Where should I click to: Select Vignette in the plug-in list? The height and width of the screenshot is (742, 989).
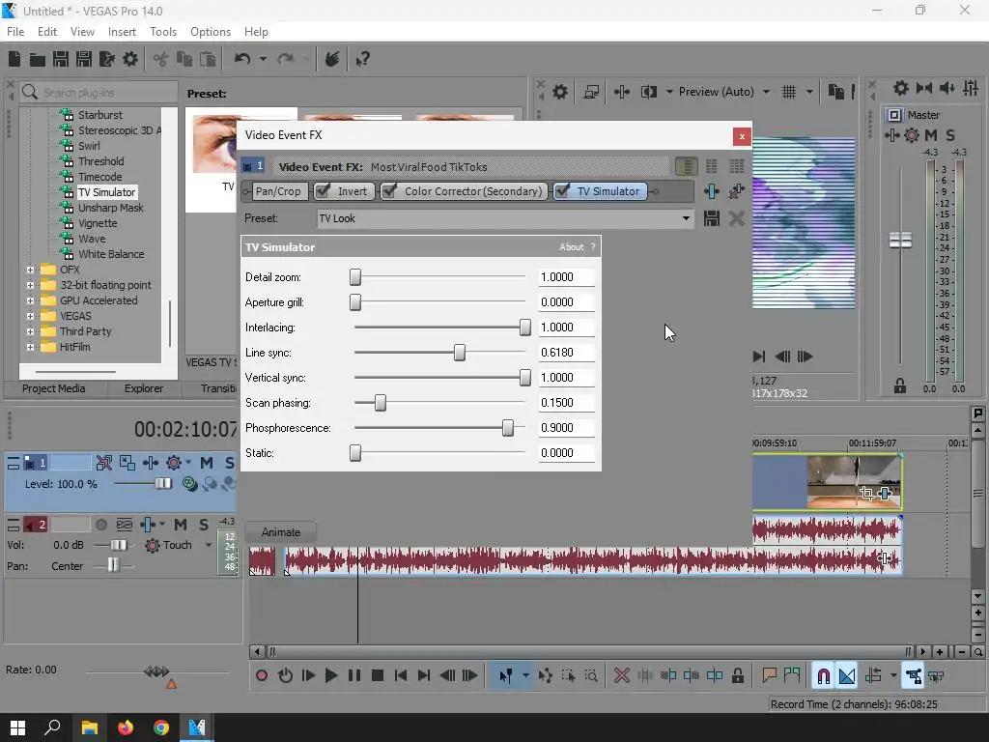click(98, 223)
